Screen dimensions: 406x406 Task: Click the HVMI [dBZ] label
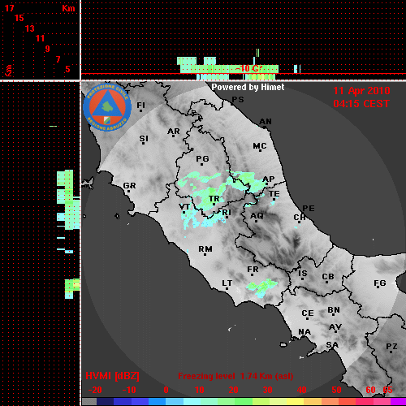(x=112, y=376)
